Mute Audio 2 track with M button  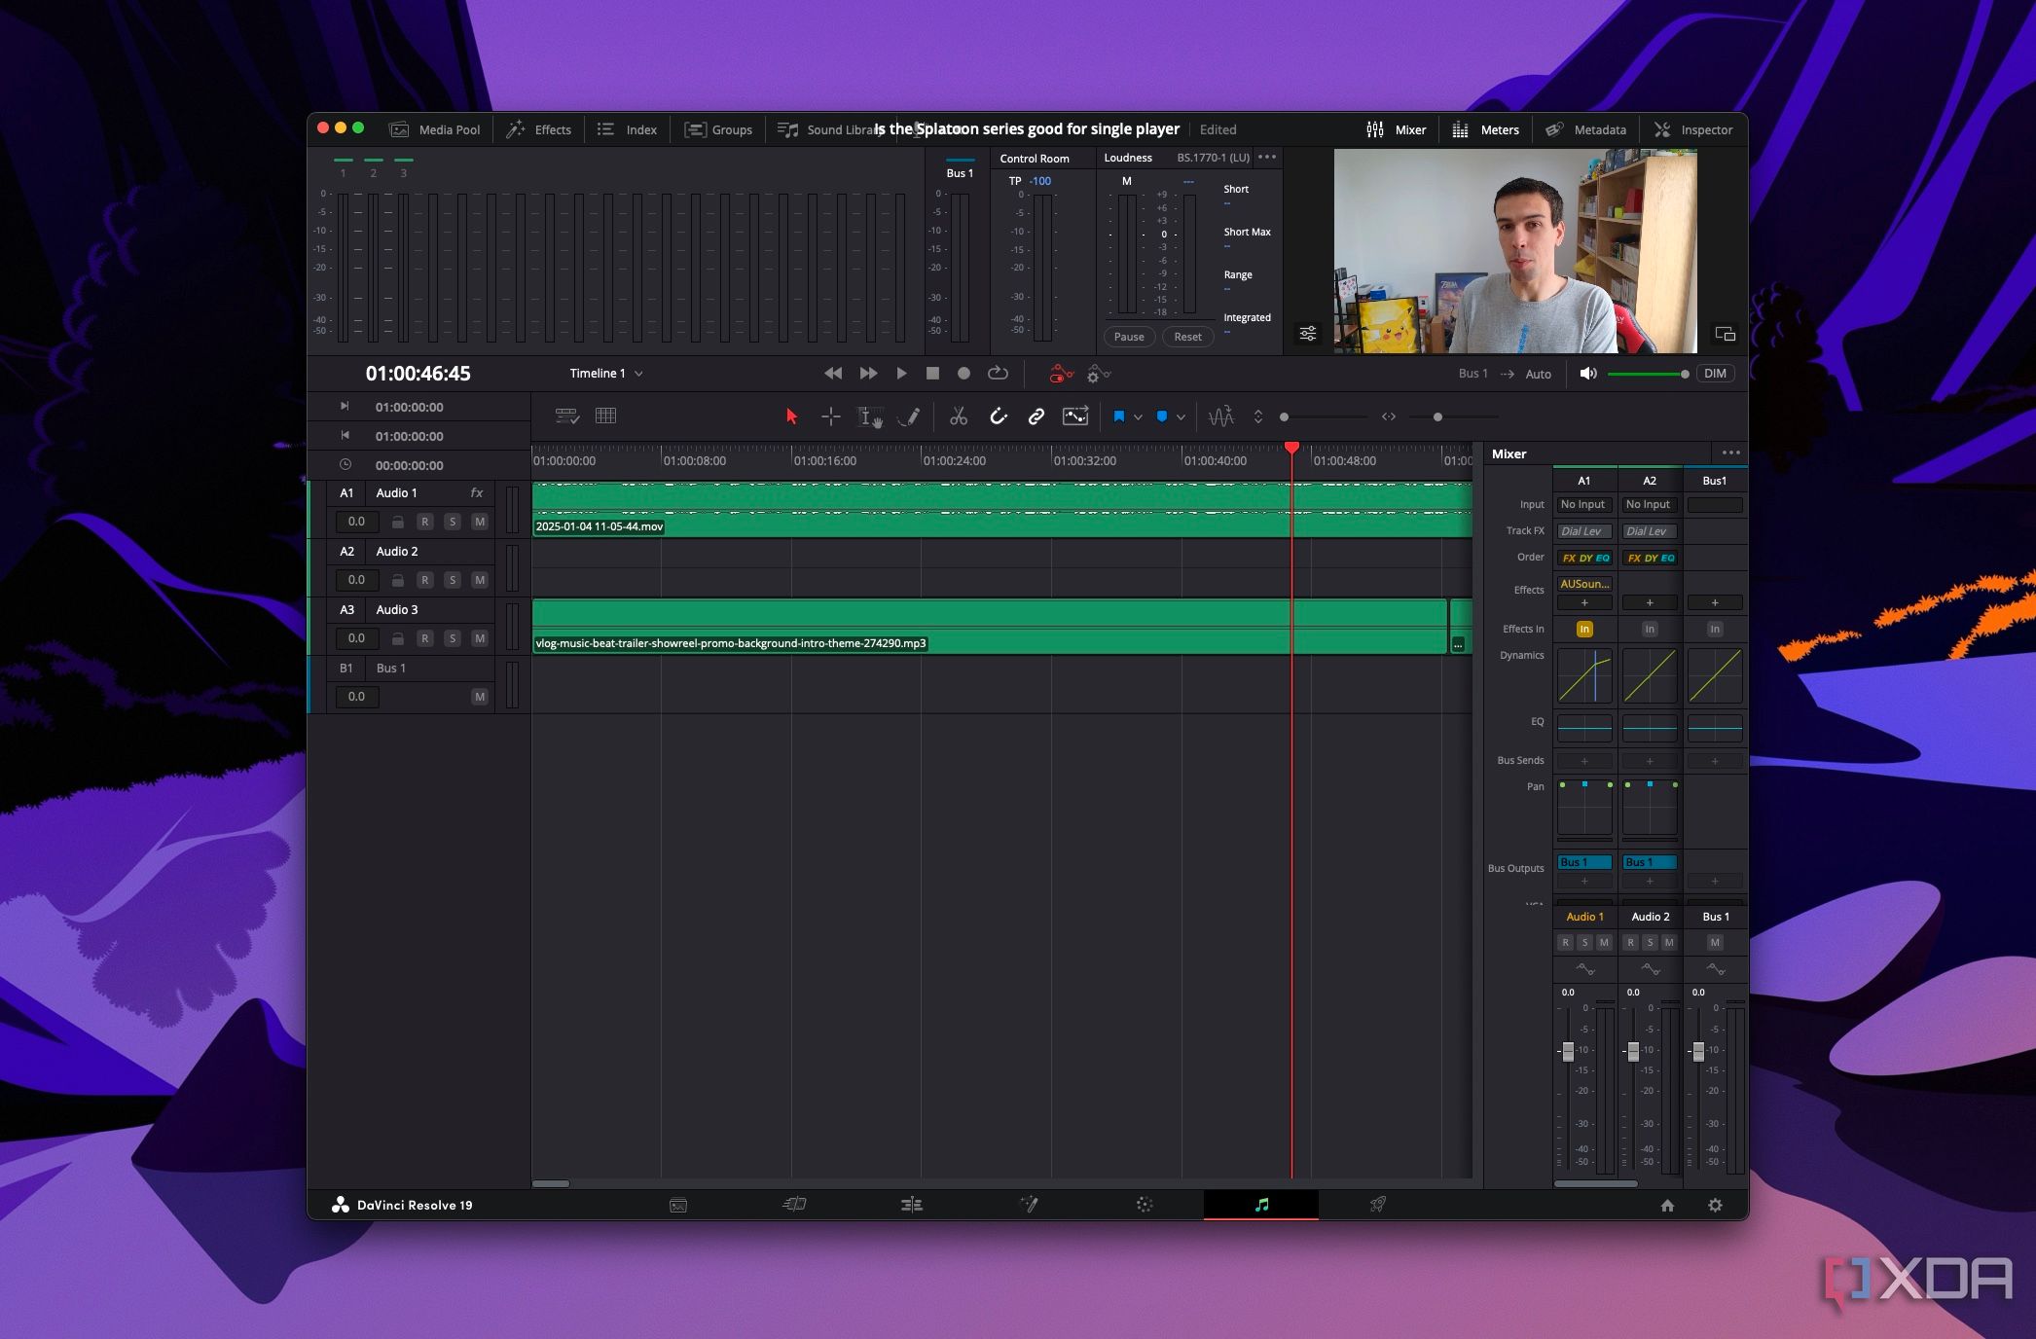(x=480, y=580)
